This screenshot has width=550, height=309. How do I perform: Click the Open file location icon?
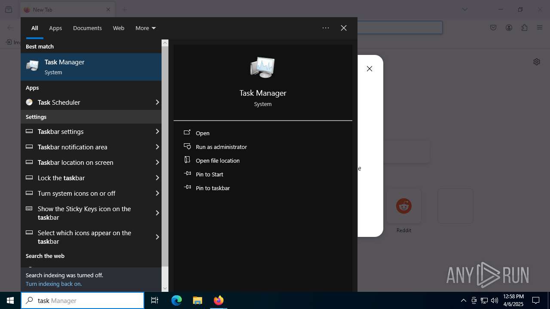point(187,160)
